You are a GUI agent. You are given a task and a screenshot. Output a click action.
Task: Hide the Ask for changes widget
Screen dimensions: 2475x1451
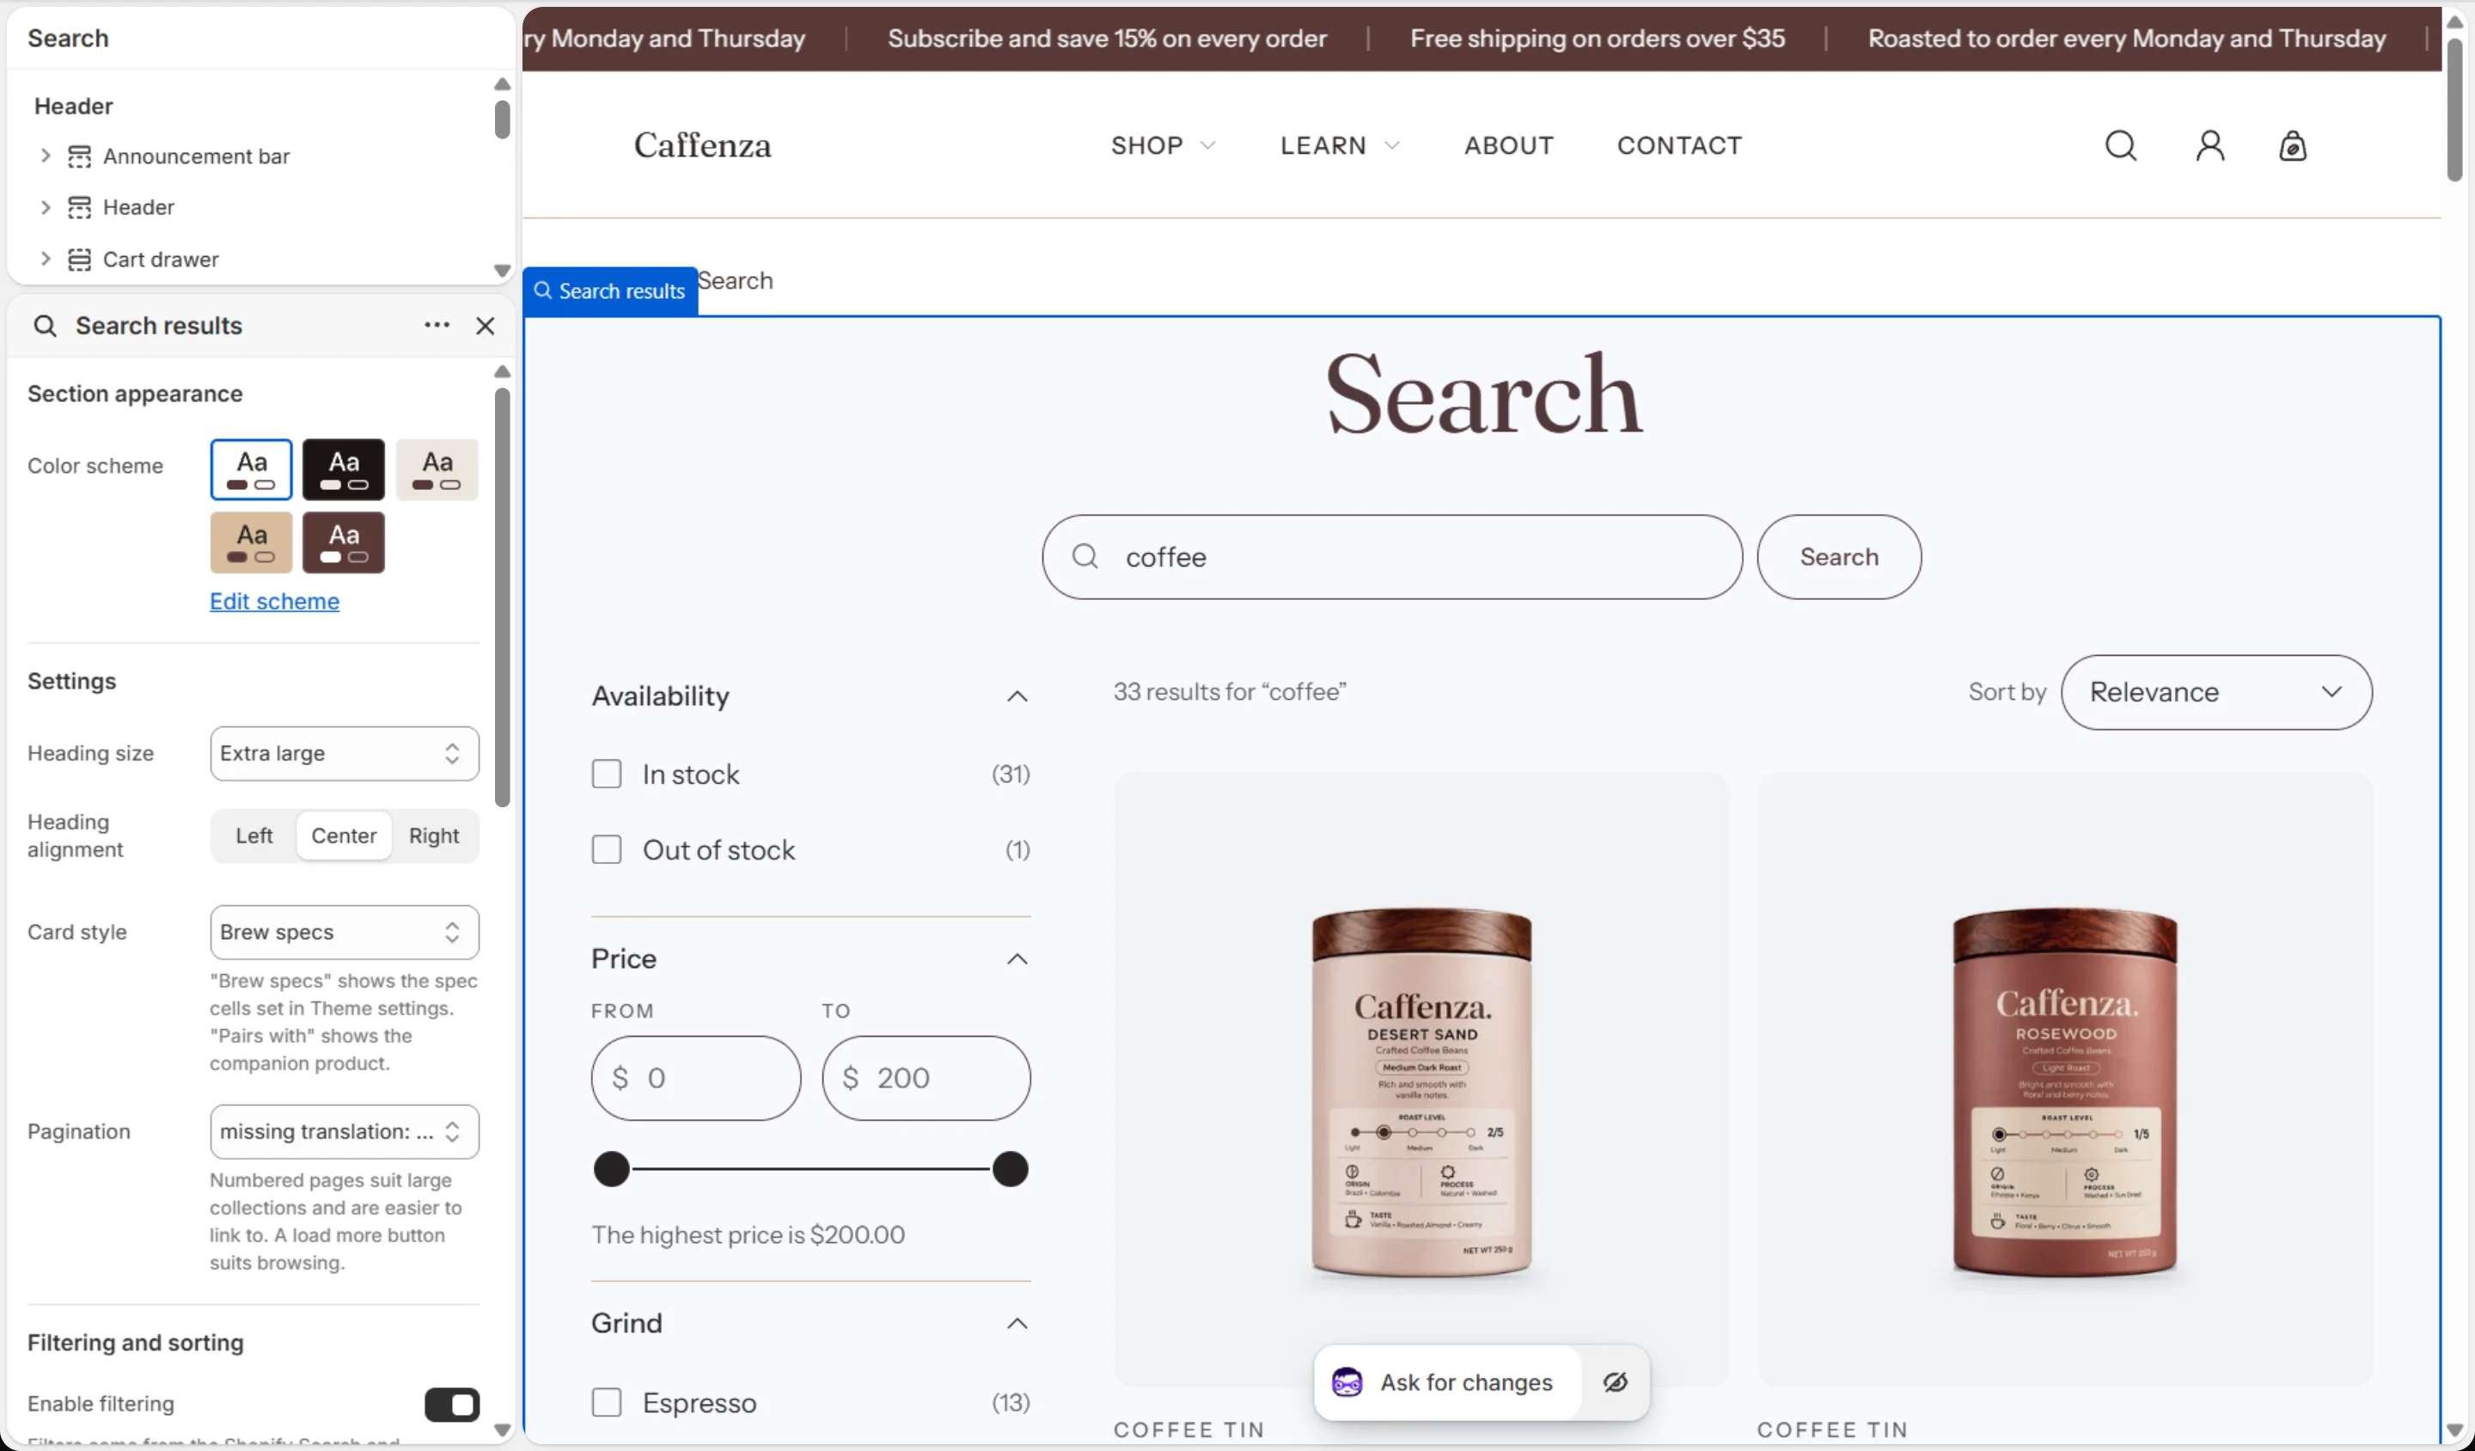(x=1616, y=1382)
